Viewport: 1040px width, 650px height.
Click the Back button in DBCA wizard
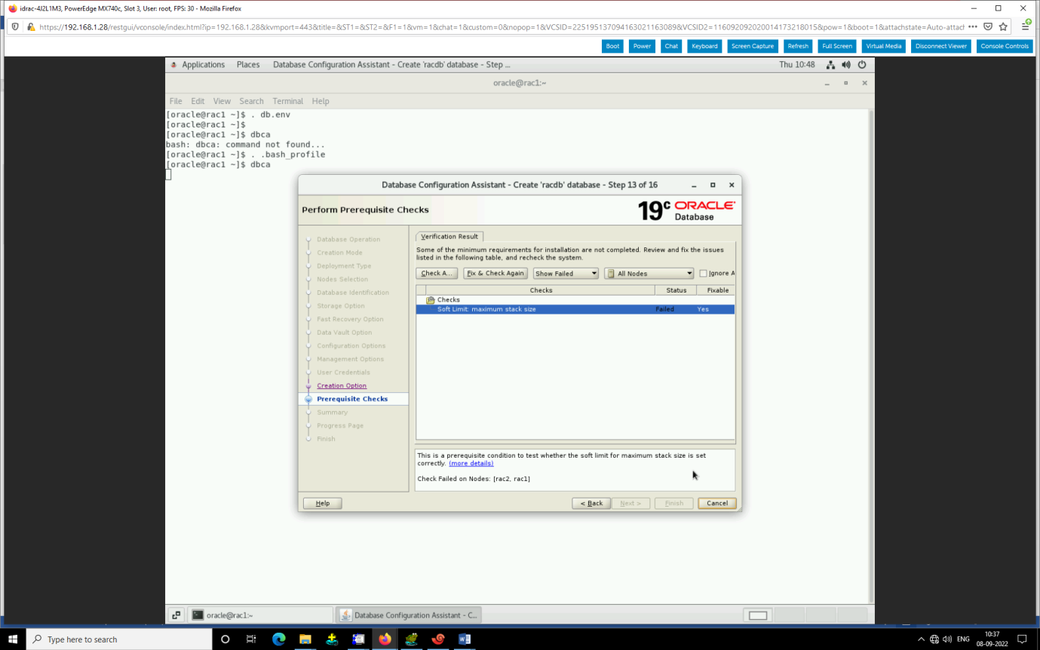pos(591,503)
